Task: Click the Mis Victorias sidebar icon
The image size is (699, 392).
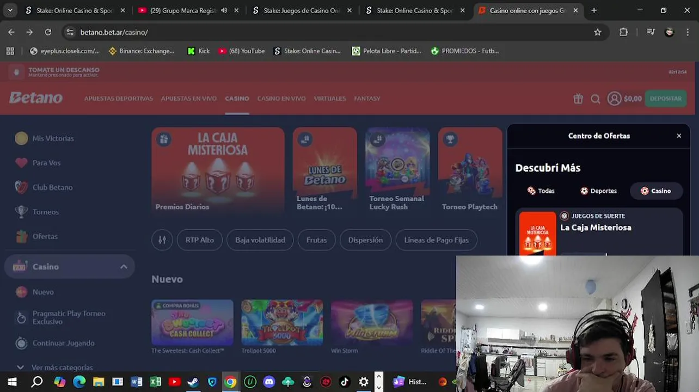Action: click(21, 138)
